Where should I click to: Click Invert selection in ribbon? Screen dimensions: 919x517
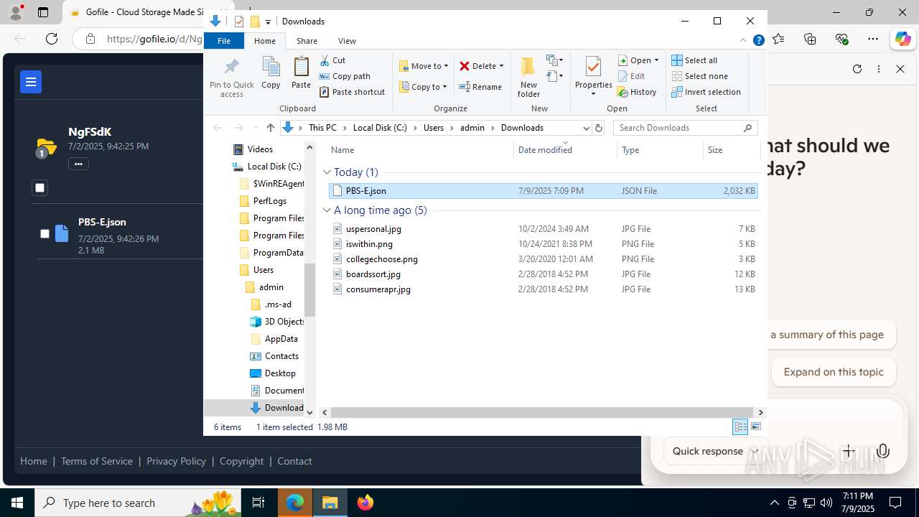(x=706, y=92)
